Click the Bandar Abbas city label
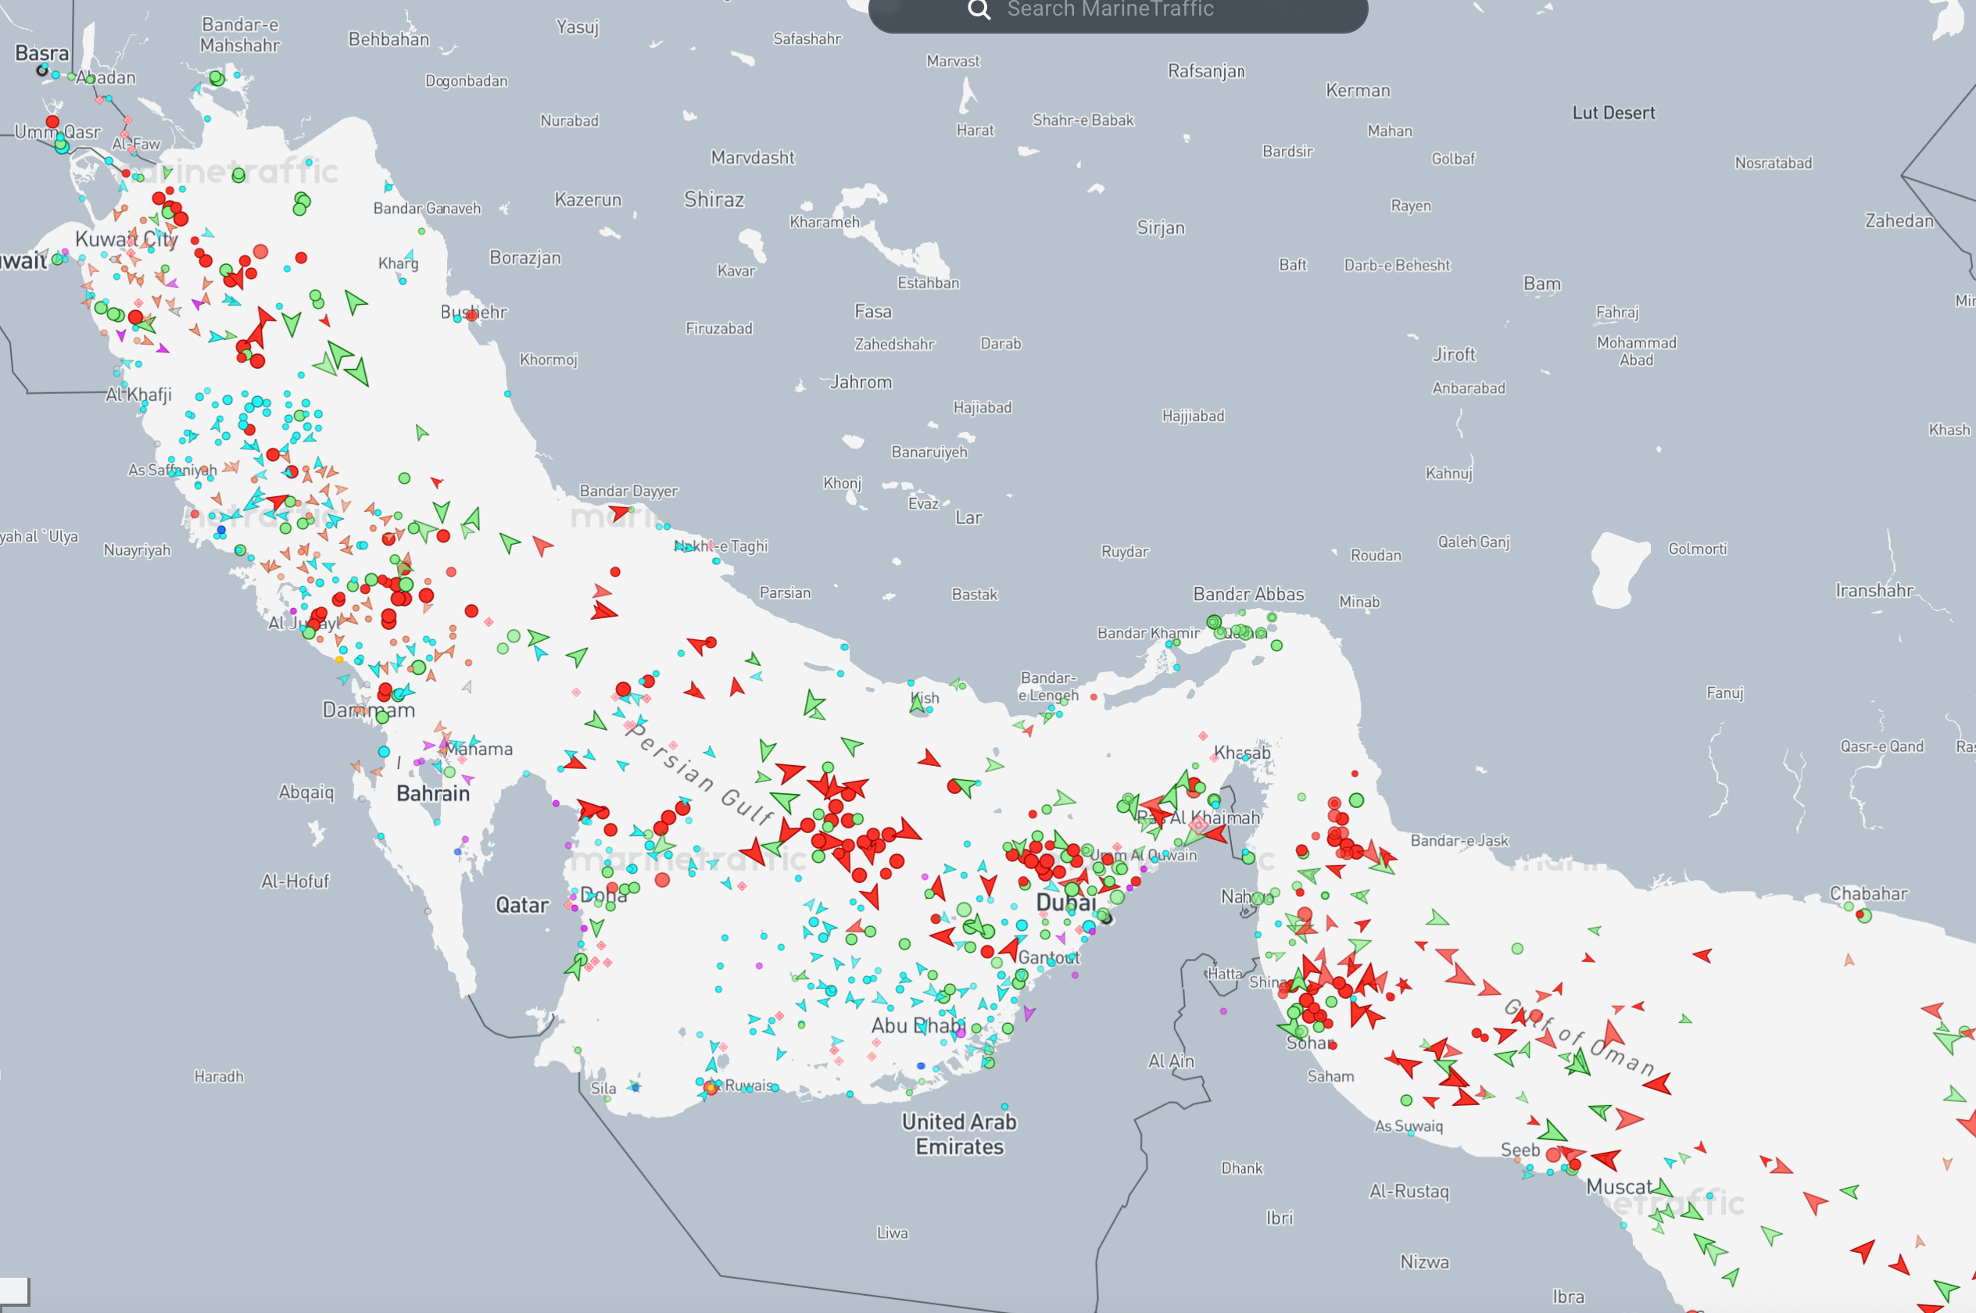Screen dimensions: 1976x1313 coord(1248,594)
